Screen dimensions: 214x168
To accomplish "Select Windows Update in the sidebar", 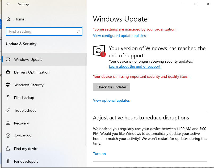I will (x=28, y=59).
